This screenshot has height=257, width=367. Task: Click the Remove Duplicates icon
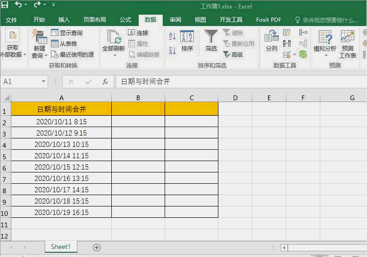286,43
